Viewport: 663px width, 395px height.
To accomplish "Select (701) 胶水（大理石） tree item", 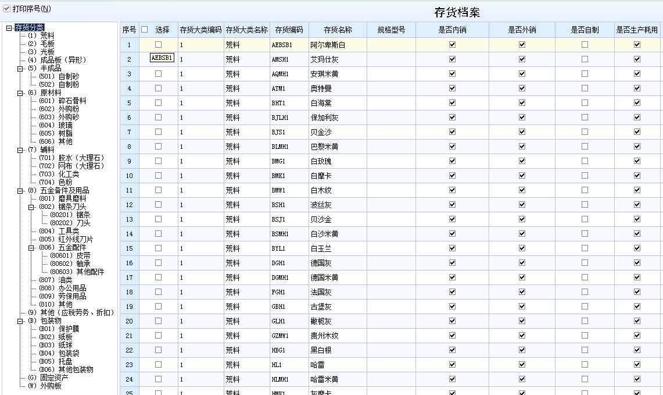I will (71, 158).
